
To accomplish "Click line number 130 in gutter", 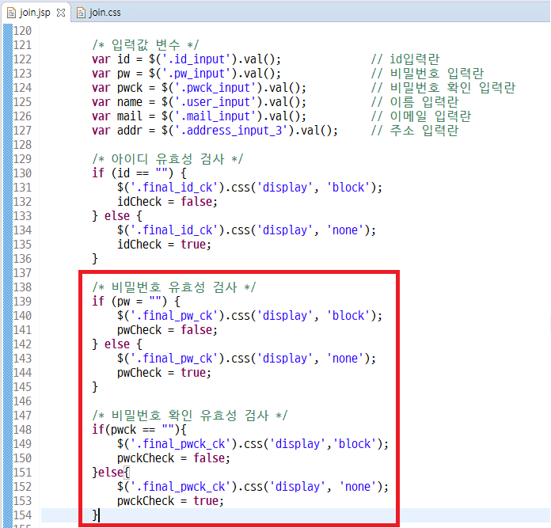I will click(x=22, y=173).
